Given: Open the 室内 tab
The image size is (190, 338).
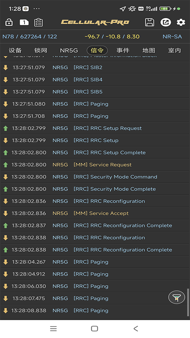Looking at the screenshot, I should [x=175, y=50].
